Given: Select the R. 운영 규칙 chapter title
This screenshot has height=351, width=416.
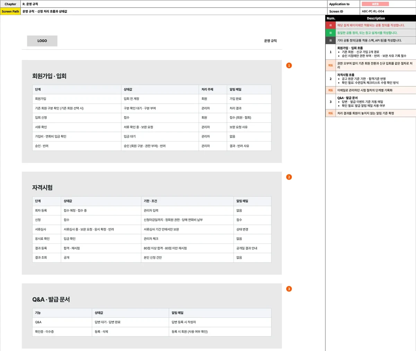Looking at the screenshot, I should (30, 4).
